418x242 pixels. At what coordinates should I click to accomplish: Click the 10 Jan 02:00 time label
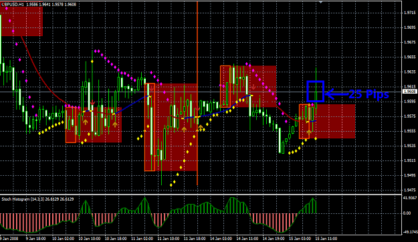coord(63,238)
